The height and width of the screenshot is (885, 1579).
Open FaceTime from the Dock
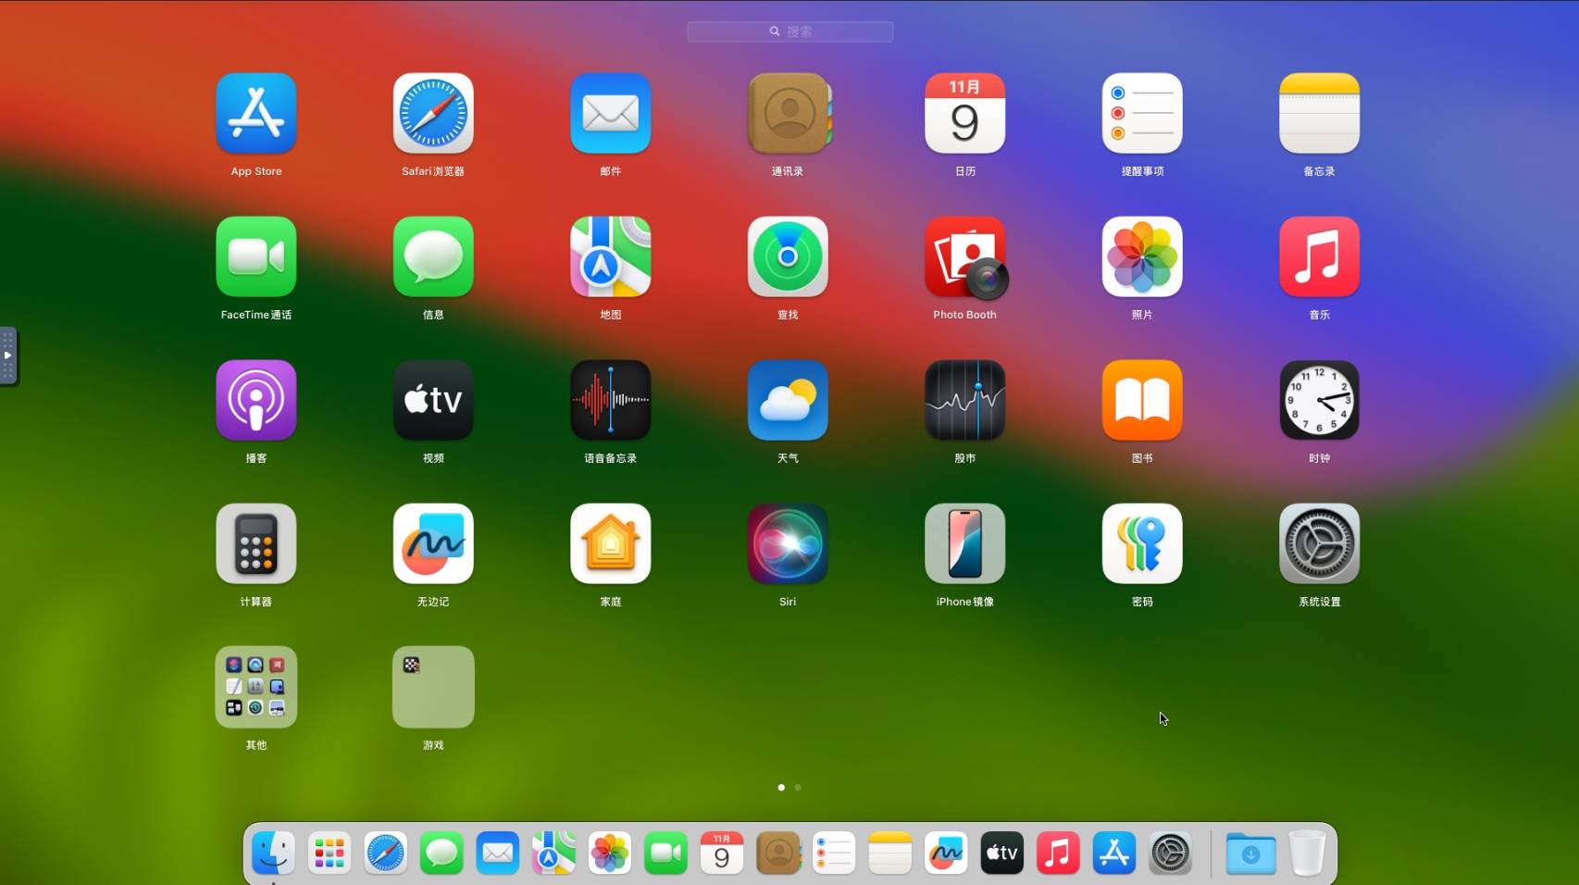point(665,853)
